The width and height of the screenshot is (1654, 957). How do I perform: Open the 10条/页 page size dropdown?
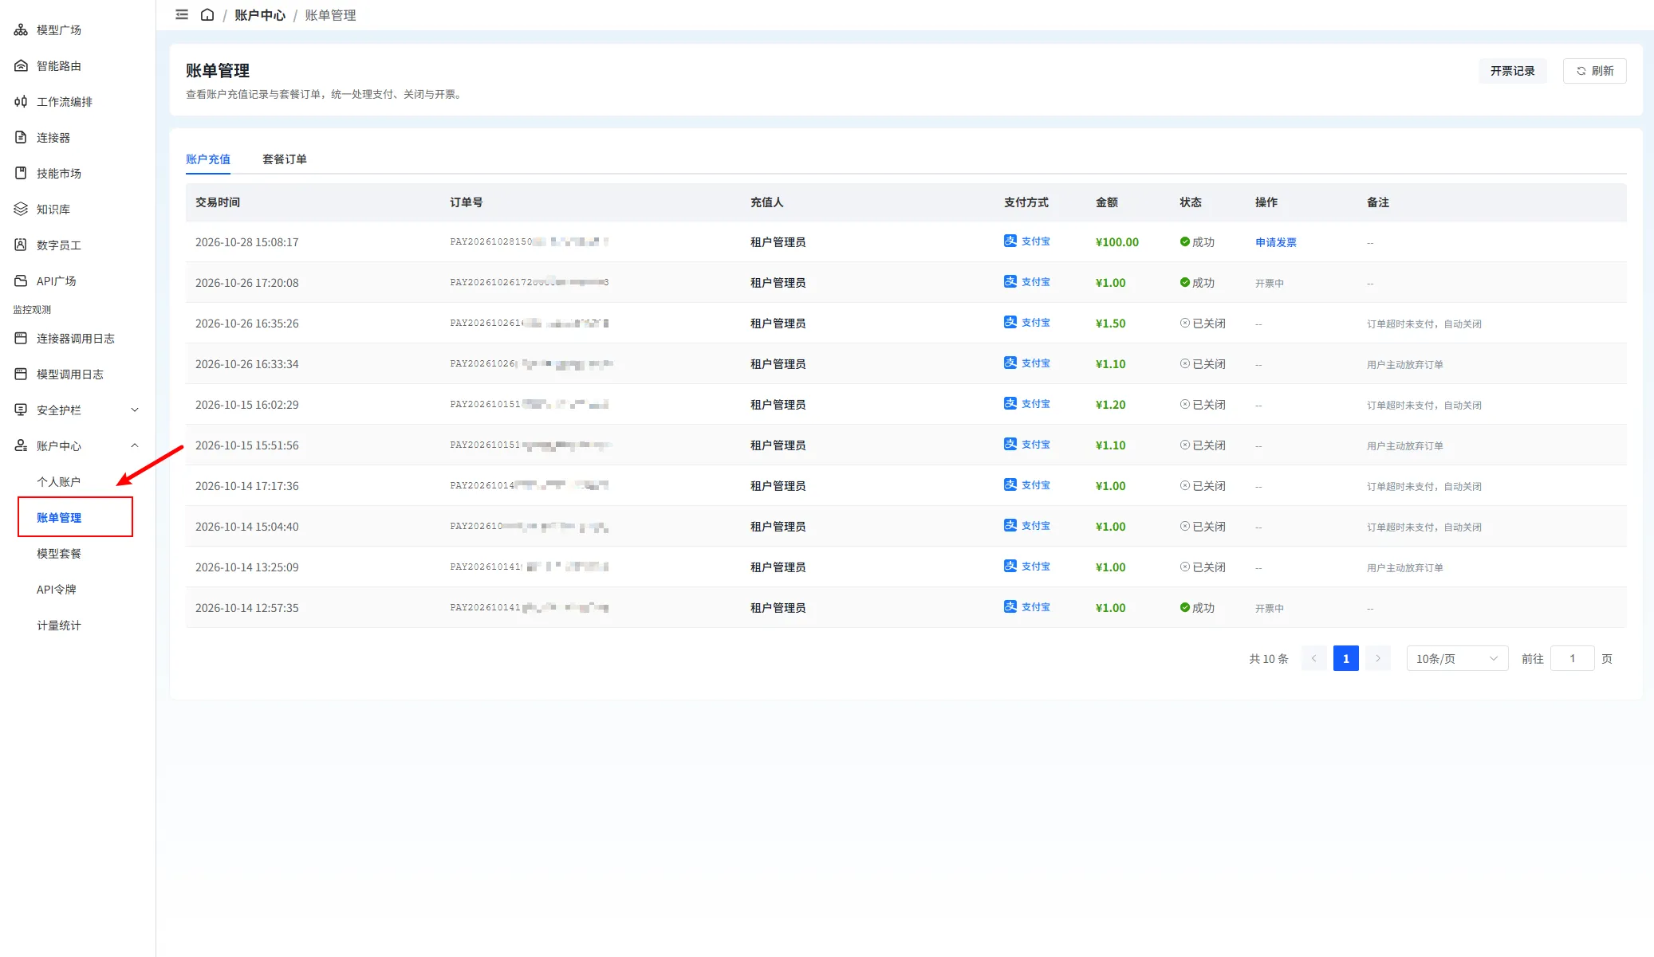click(1457, 658)
